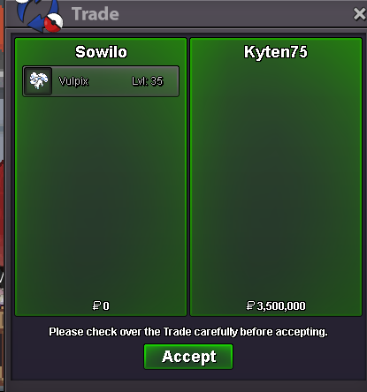Click the trade warning message text
The width and height of the screenshot is (367, 392).
coord(188,332)
